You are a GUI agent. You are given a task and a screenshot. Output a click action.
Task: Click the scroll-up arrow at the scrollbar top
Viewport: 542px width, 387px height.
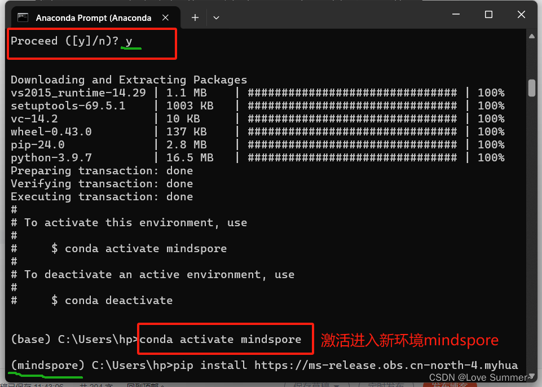[531, 36]
